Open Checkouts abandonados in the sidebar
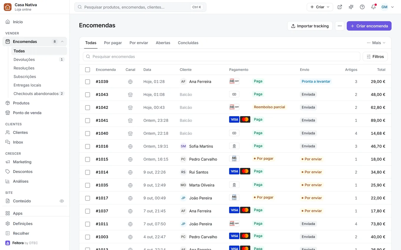Viewport: 401px width, 250px height. (x=39, y=94)
